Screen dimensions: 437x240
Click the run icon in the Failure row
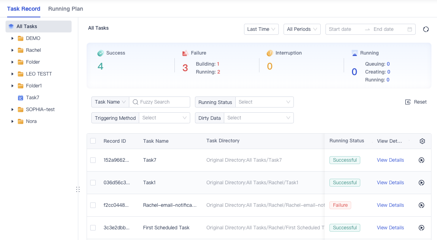point(422,205)
